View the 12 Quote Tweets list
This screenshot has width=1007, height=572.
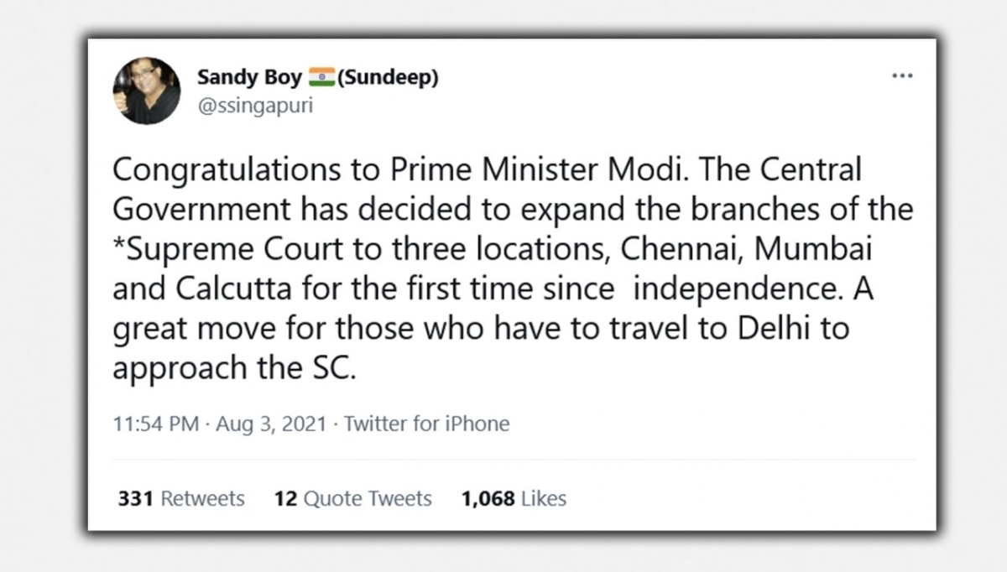[352, 498]
